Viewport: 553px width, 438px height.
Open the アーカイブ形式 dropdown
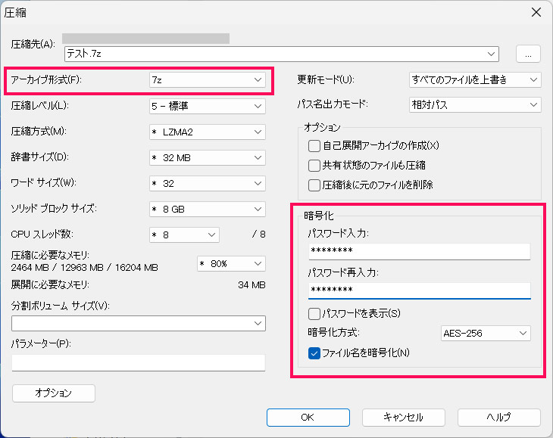pyautogui.click(x=208, y=79)
